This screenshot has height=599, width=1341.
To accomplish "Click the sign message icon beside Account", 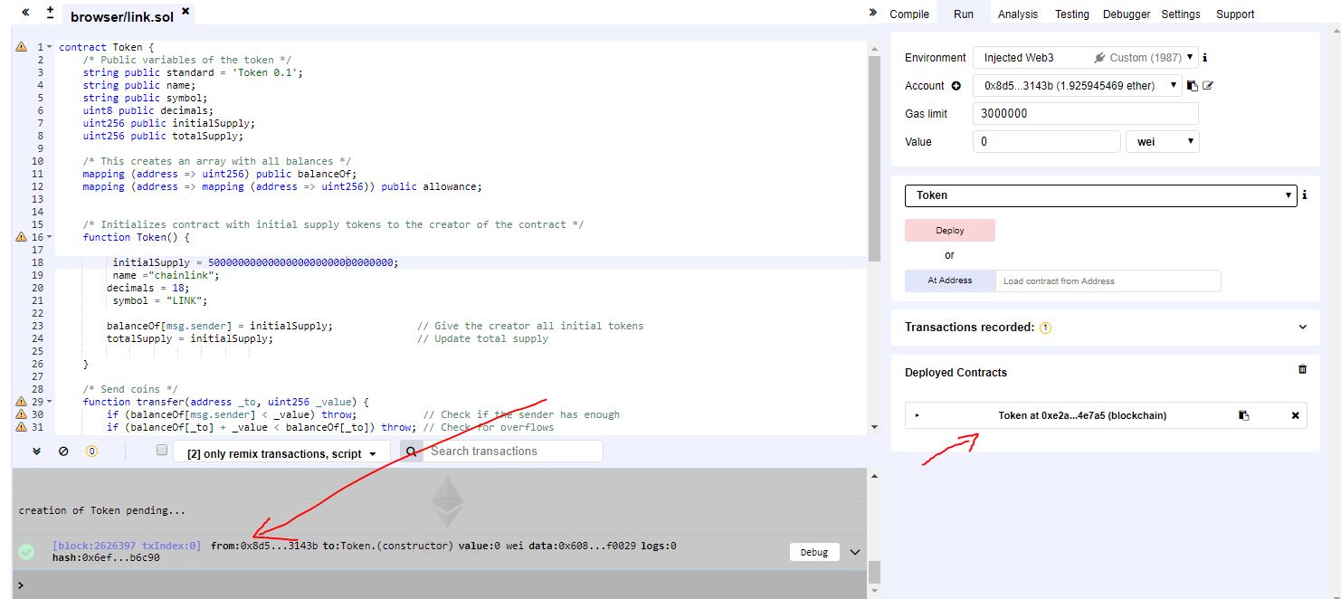I will (1208, 86).
